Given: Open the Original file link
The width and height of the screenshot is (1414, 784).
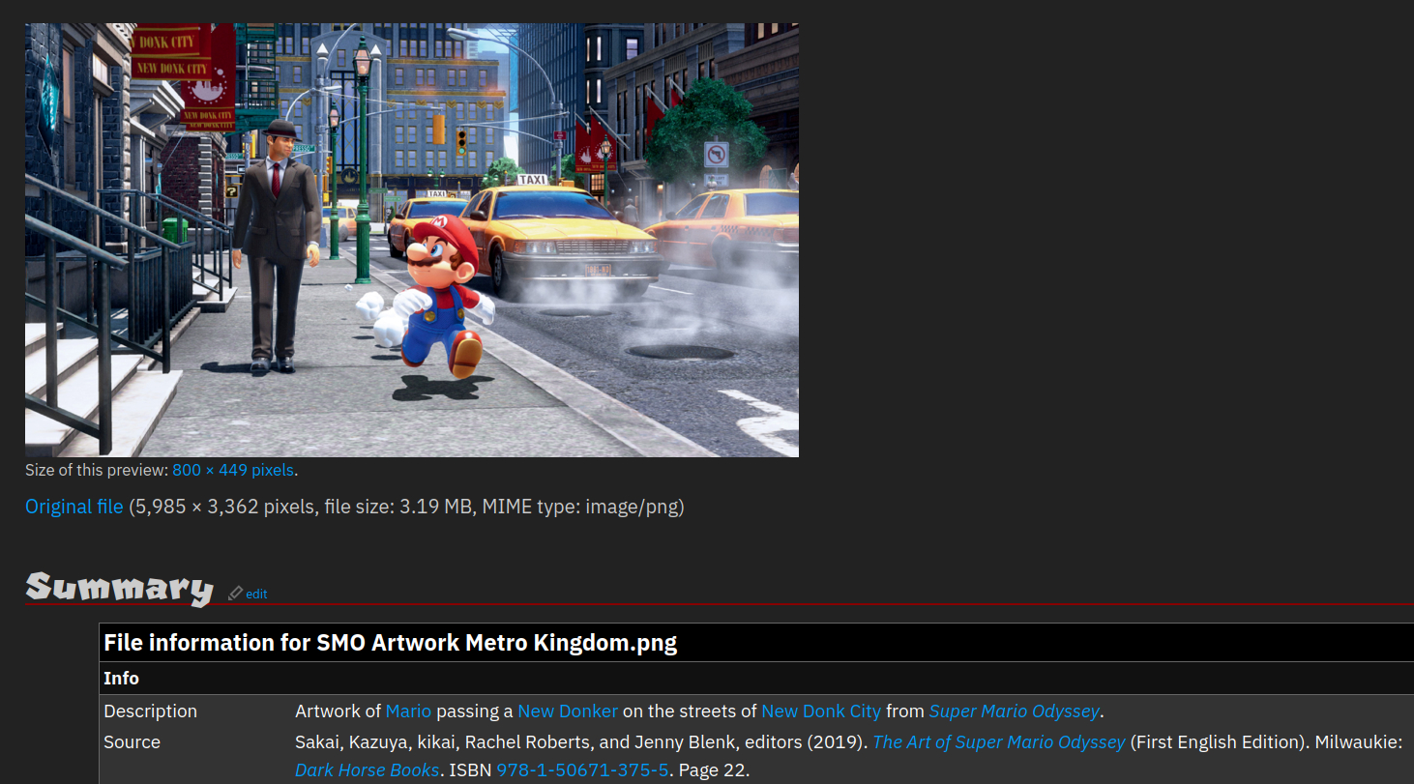Looking at the screenshot, I should click(74, 507).
